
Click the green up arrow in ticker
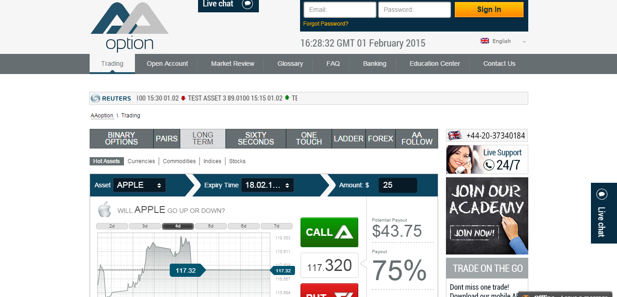tap(287, 98)
